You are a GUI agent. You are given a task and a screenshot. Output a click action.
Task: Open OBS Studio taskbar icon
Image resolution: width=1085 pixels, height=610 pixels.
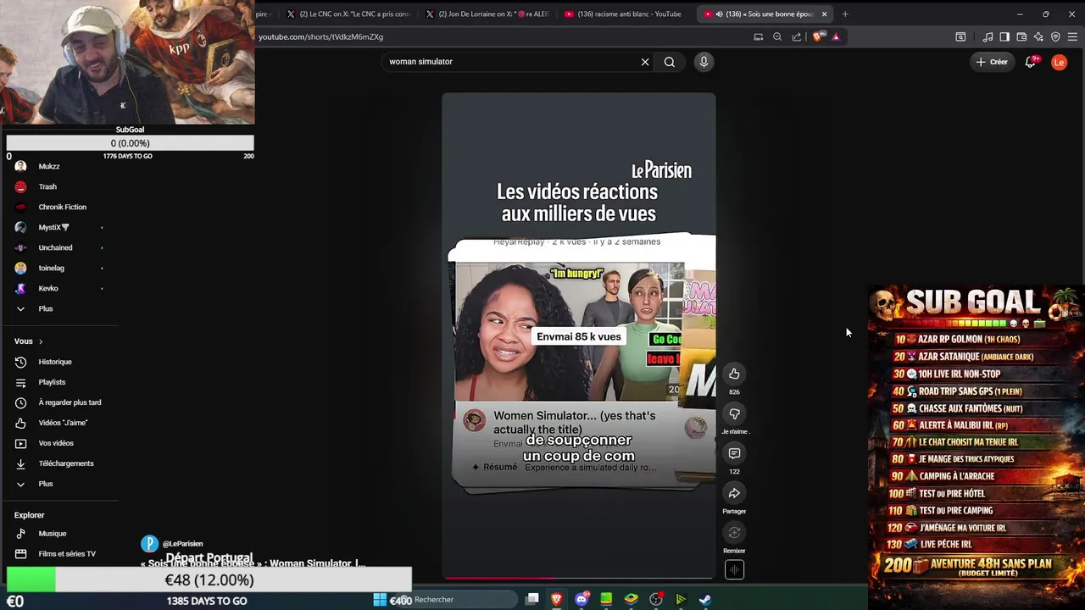656,599
